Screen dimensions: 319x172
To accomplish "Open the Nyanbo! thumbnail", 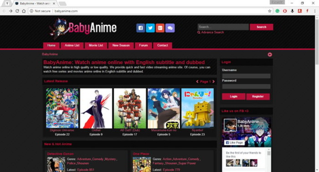I will point(197,108).
